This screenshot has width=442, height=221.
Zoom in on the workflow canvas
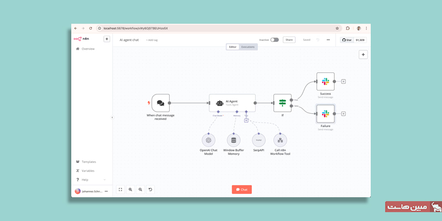tap(130, 189)
